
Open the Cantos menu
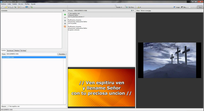pyautogui.click(x=15, y=4)
